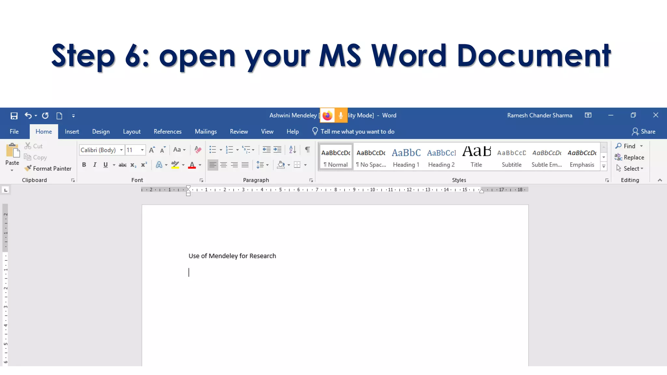This screenshot has height=375, width=667.
Task: Open the References tab
Action: pos(167,132)
